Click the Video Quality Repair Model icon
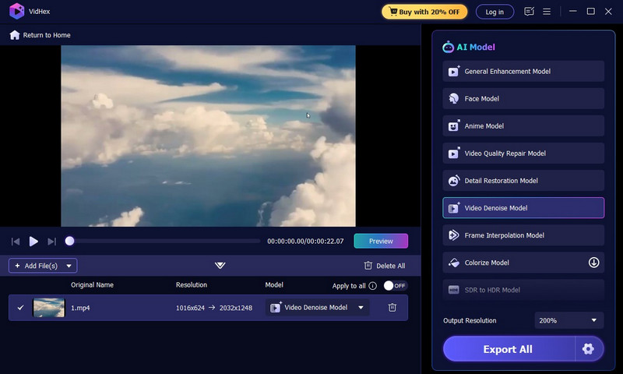Screen dimensions: 623x374 point(454,153)
